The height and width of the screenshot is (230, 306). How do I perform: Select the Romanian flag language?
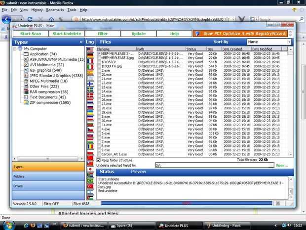(90, 146)
